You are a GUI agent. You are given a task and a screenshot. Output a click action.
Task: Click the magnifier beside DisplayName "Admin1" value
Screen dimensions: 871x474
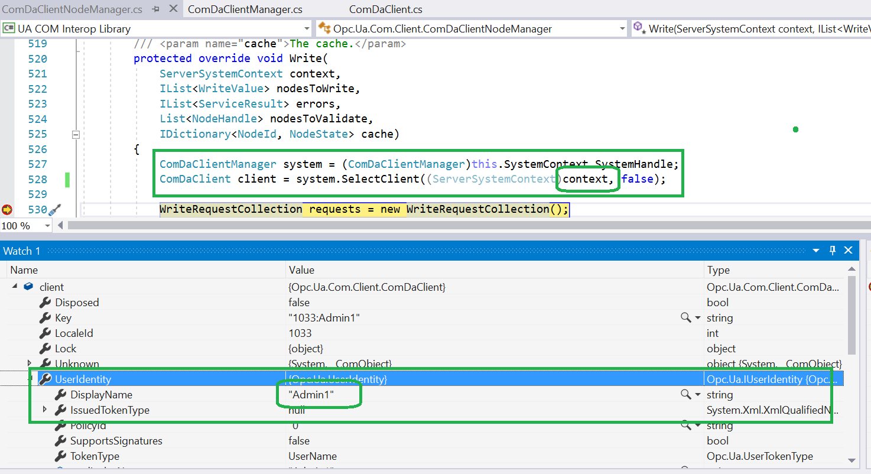(x=685, y=394)
